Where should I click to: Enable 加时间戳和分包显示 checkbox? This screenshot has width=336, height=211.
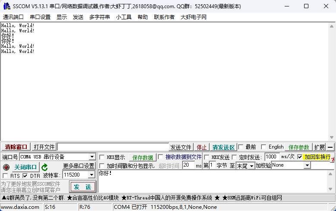click(x=102, y=166)
